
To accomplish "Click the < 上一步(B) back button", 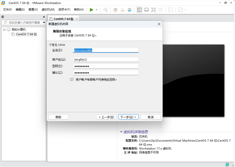I will (106, 117).
